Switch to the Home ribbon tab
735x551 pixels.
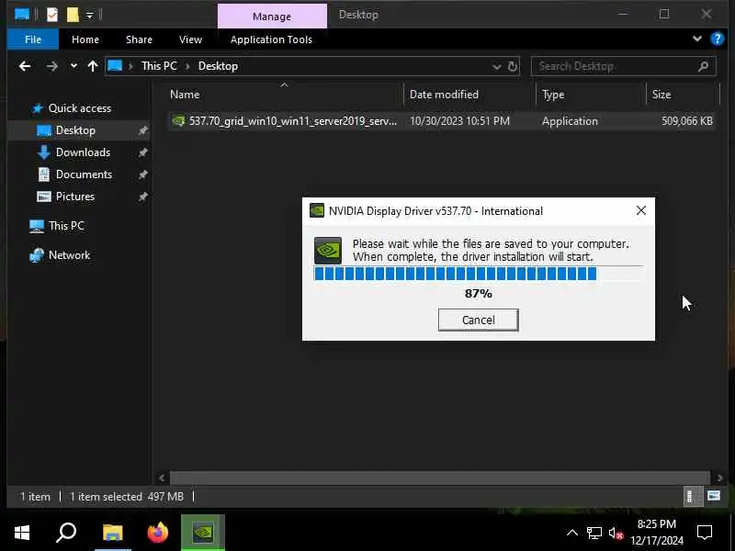pyautogui.click(x=85, y=39)
